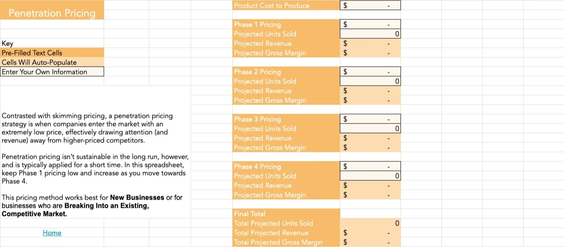This screenshot has width=564, height=247.
Task: Select Phase 3 Projected Units Sold value cell
Action: 370,129
